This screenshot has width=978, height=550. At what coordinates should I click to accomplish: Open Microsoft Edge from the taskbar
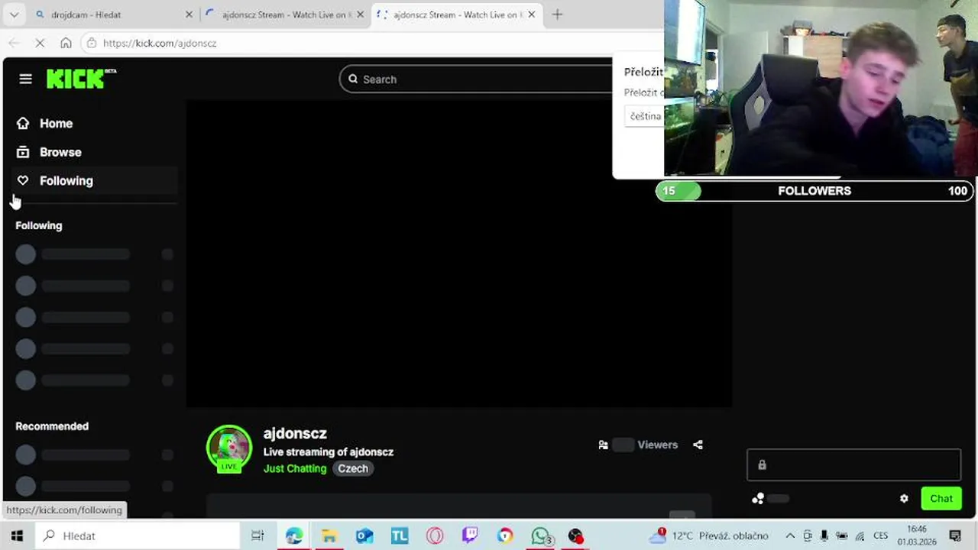pyautogui.click(x=294, y=535)
